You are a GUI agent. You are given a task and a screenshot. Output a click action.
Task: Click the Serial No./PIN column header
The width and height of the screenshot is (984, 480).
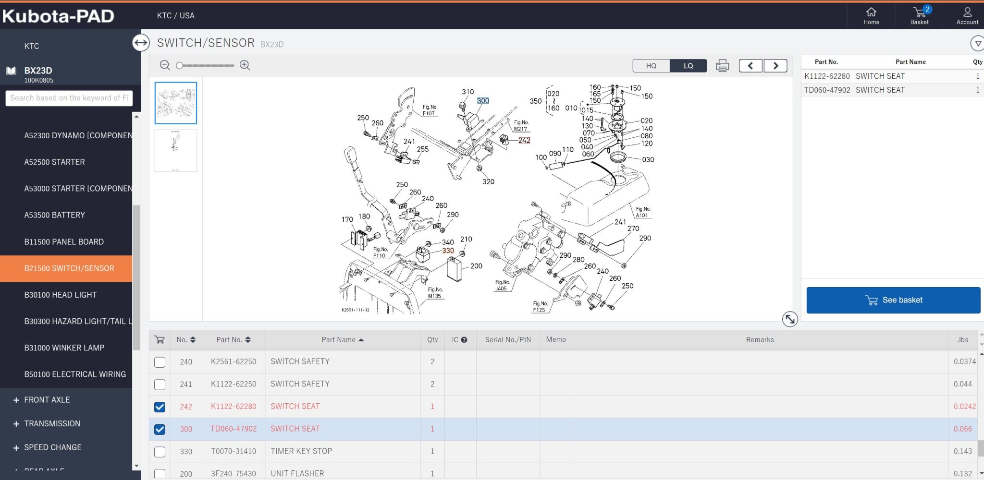click(508, 340)
